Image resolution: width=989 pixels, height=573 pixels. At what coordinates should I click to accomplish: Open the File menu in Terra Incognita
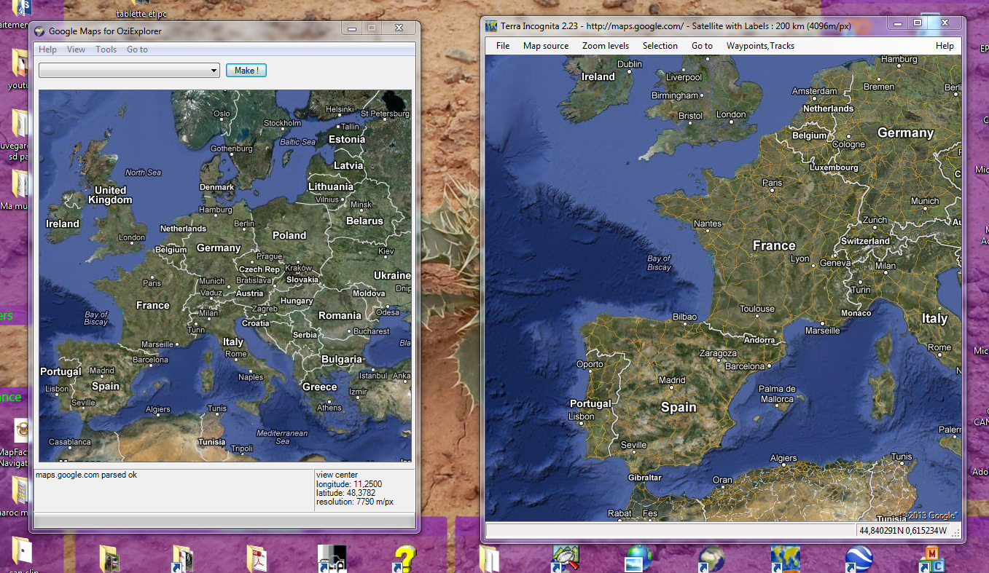(x=502, y=46)
